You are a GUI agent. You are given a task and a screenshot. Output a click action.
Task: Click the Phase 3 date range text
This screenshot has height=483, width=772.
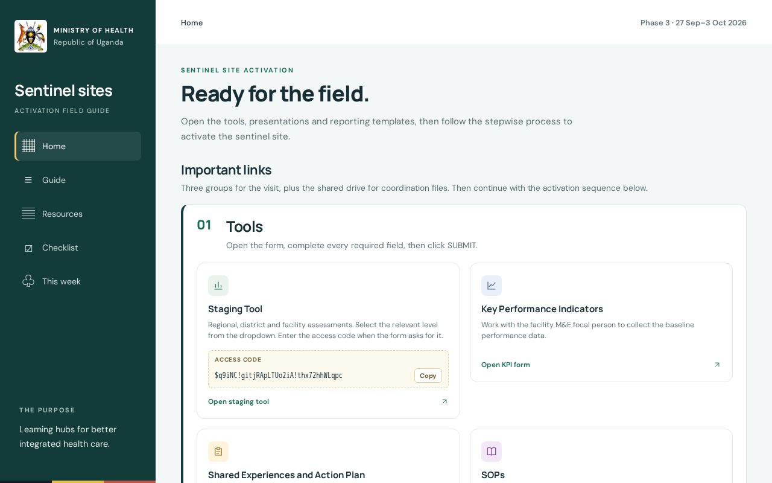click(x=694, y=23)
